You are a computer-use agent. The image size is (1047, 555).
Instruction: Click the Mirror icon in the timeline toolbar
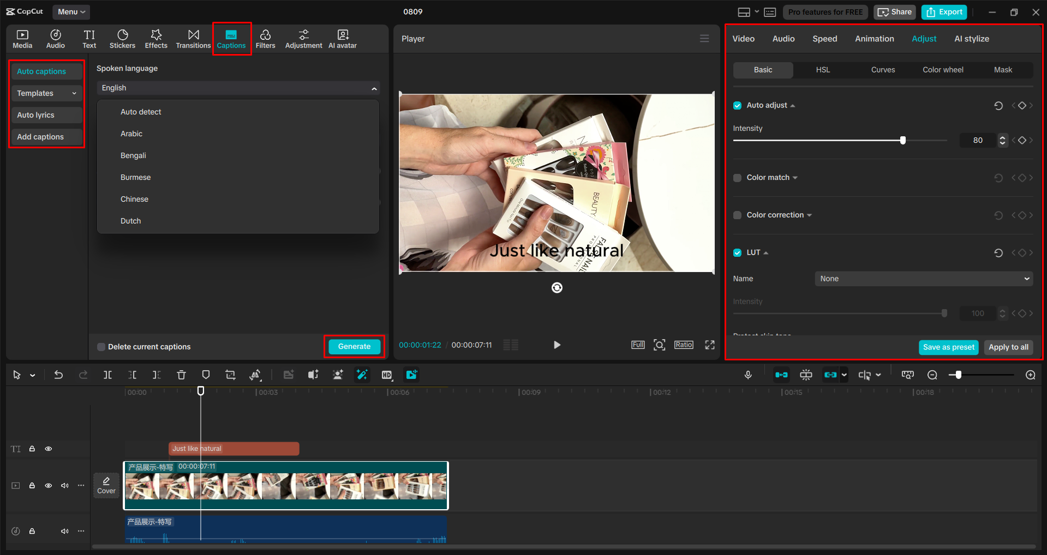(255, 375)
